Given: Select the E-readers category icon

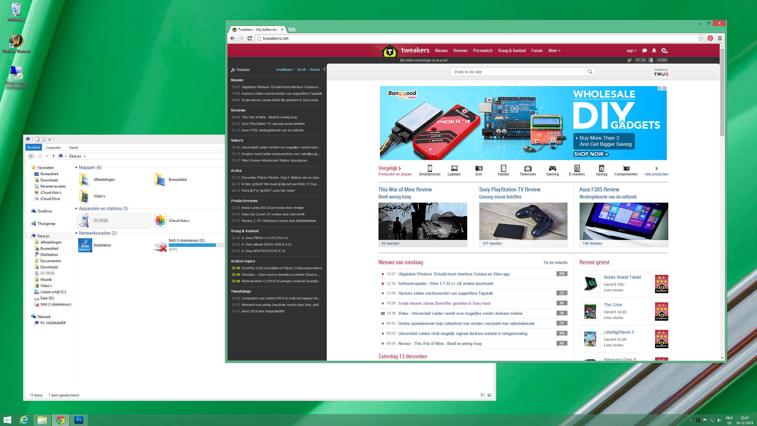Looking at the screenshot, I should coord(577,168).
